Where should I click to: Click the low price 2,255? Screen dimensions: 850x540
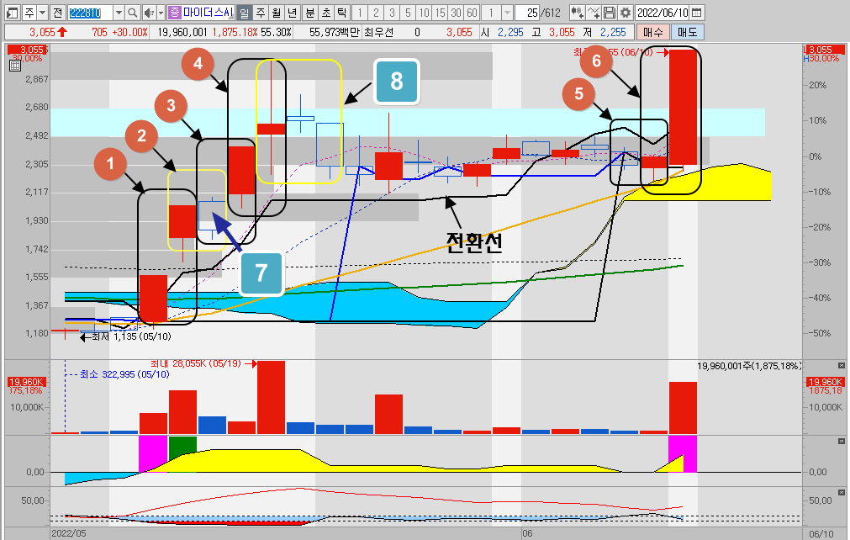613,32
